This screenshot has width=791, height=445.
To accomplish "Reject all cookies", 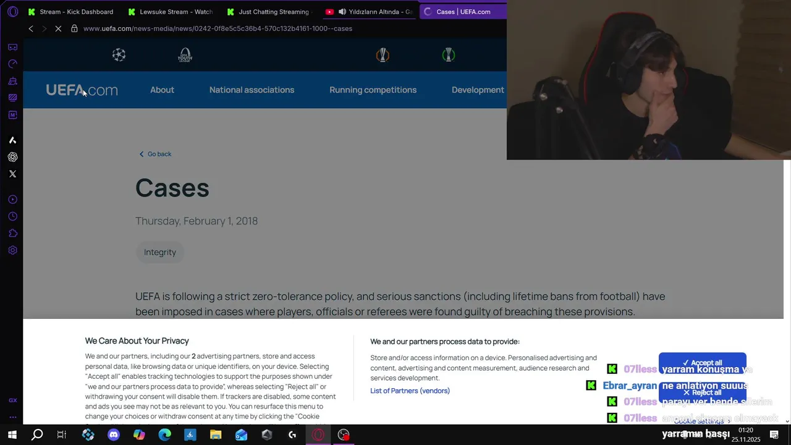I will click(702, 392).
